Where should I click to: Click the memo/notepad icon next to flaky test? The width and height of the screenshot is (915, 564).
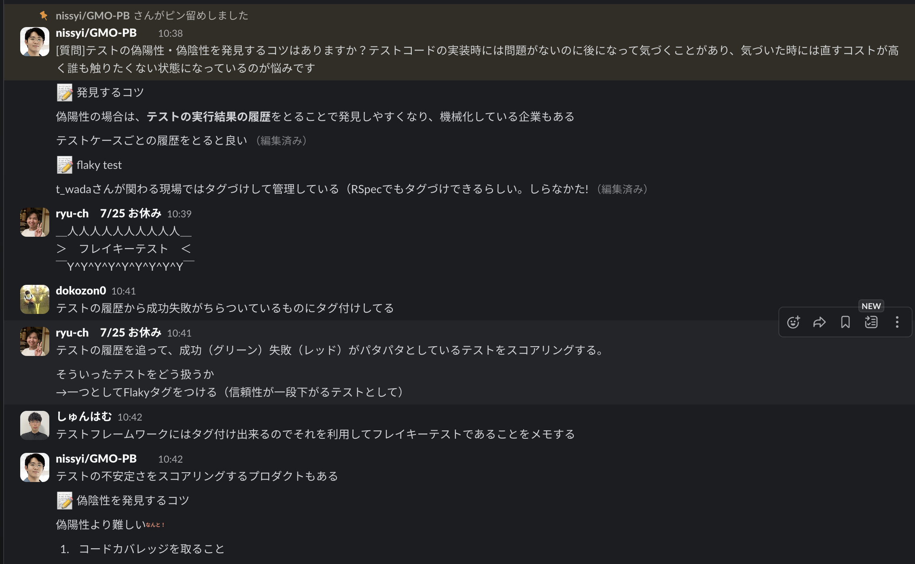pyautogui.click(x=63, y=164)
